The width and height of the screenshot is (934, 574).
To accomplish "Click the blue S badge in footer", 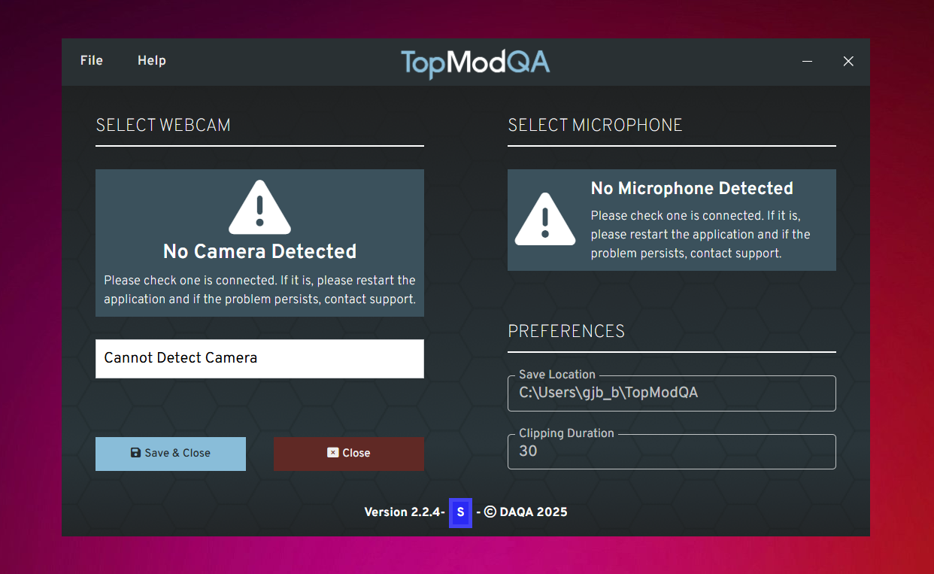I will tap(460, 512).
